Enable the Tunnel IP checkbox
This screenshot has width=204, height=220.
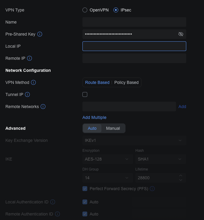(x=85, y=94)
